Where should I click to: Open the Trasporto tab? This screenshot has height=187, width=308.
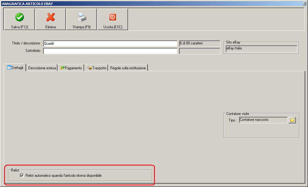(97, 68)
